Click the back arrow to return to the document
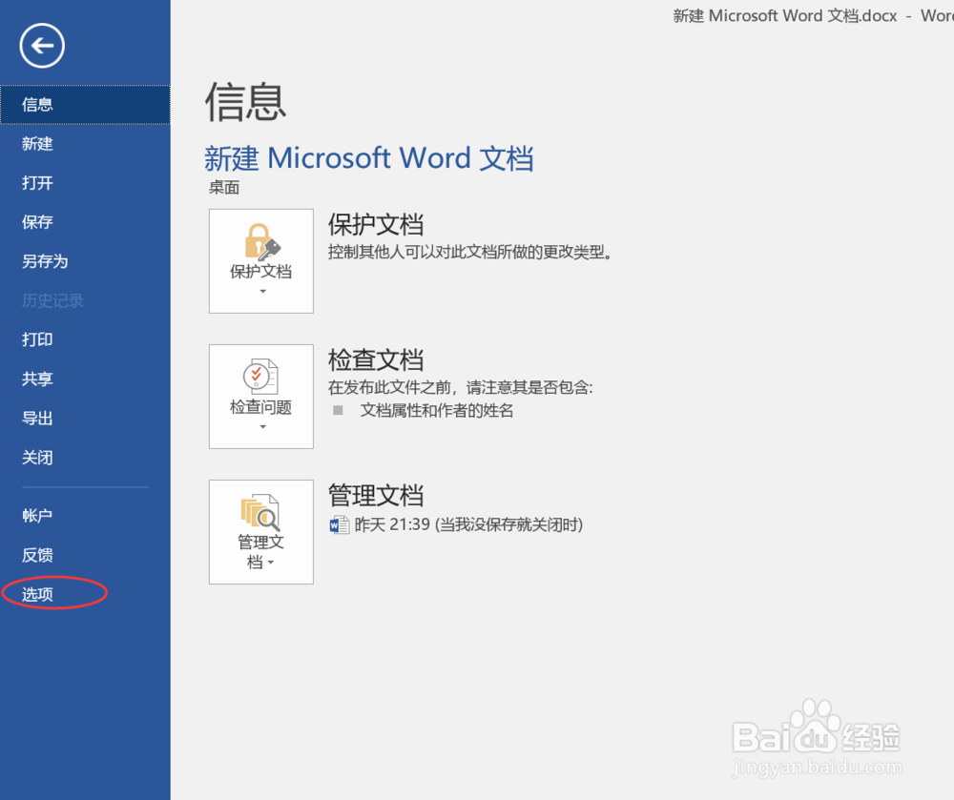Viewport: 954px width, 800px height. point(42,46)
